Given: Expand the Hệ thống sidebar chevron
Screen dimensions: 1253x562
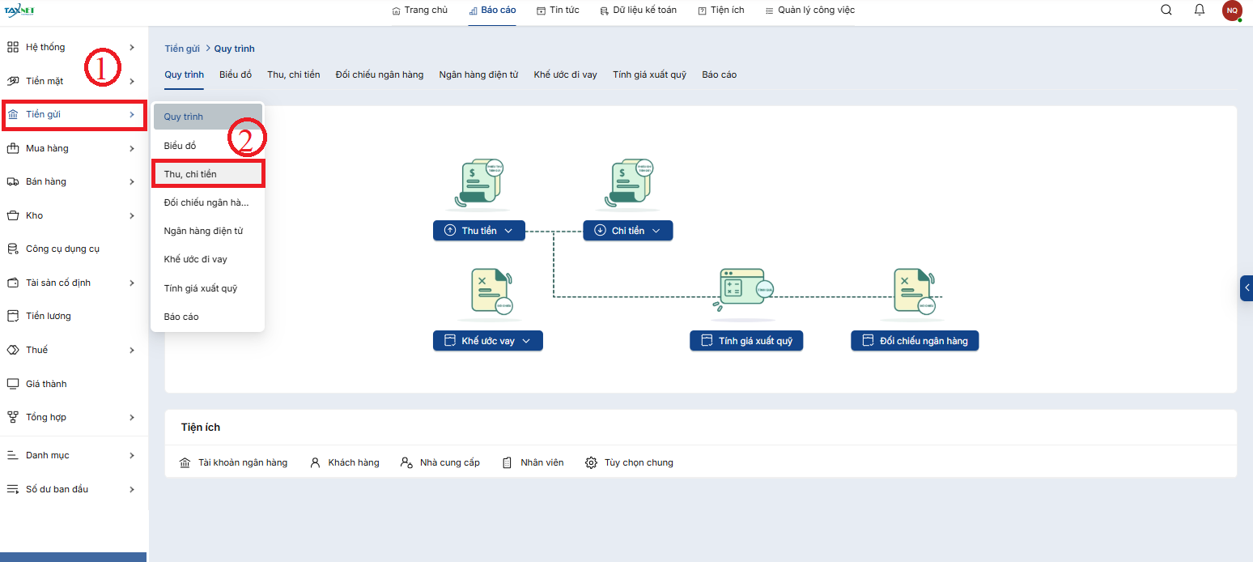Looking at the screenshot, I should [x=132, y=48].
